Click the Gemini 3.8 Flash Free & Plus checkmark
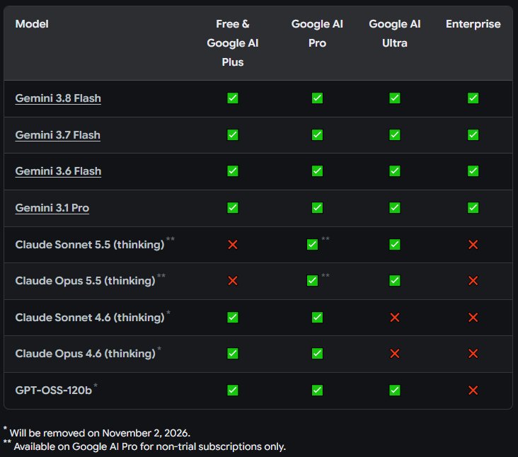The width and height of the screenshot is (518, 457). click(x=233, y=98)
